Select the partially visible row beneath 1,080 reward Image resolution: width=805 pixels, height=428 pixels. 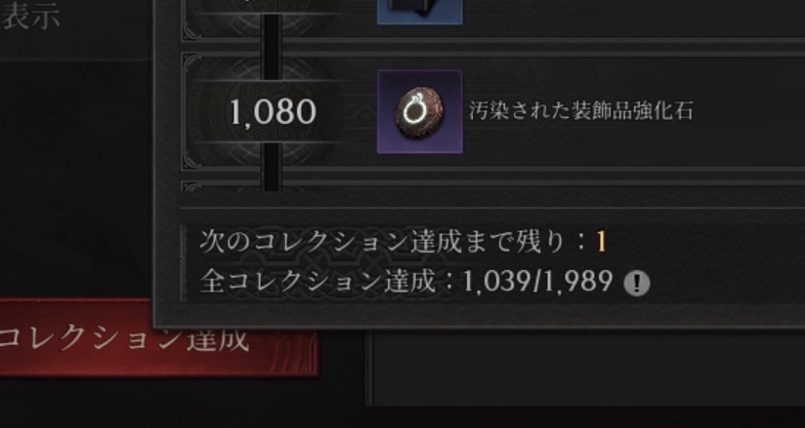point(492,185)
